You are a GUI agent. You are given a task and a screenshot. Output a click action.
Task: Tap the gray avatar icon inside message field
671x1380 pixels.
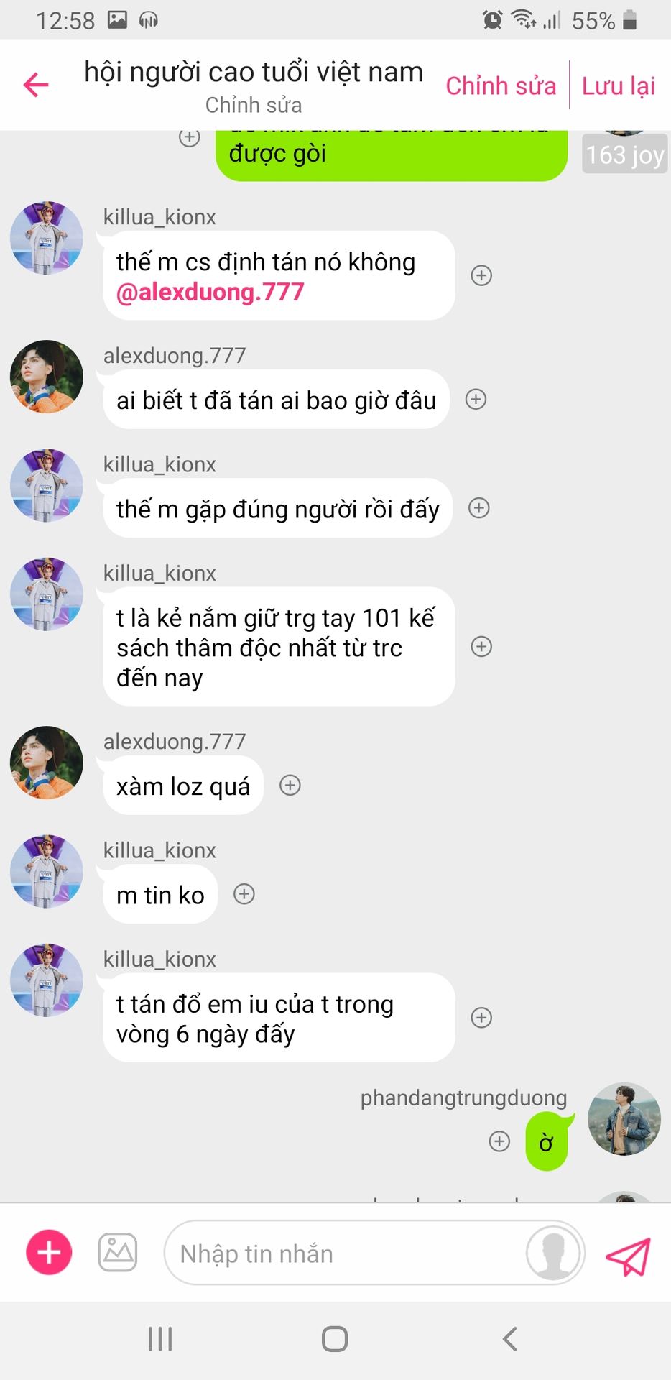tap(552, 1253)
